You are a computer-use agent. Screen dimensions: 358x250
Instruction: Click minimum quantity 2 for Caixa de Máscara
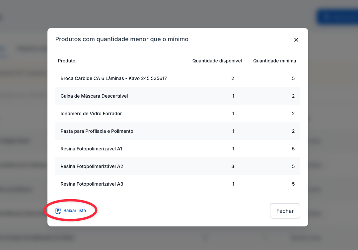pos(293,96)
